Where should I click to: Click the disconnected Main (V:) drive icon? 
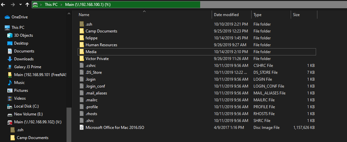coord(10,122)
